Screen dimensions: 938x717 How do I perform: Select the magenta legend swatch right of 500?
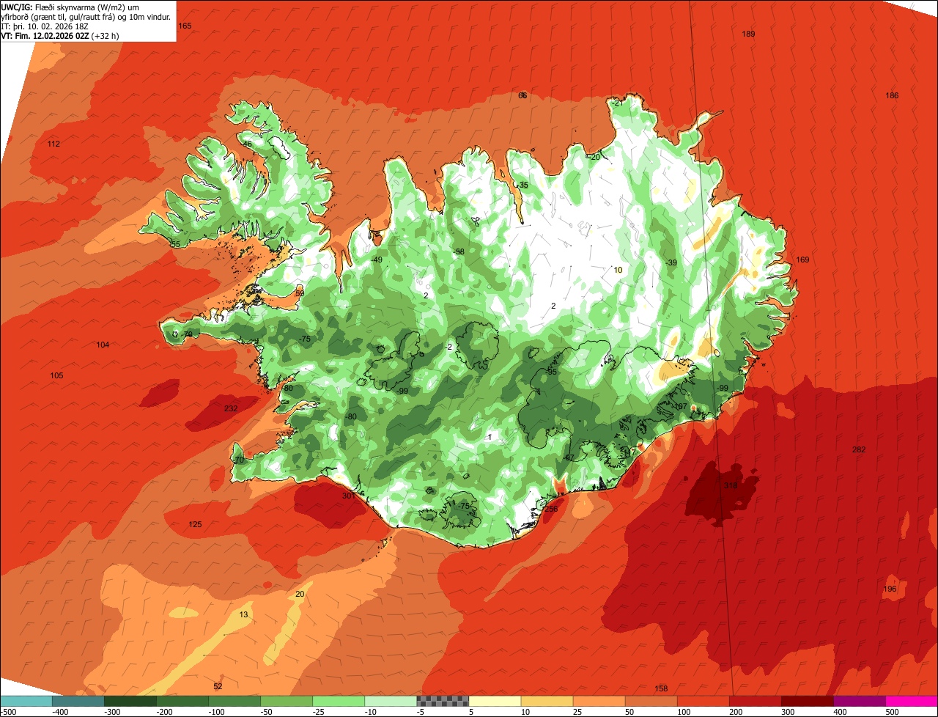[x=912, y=701]
